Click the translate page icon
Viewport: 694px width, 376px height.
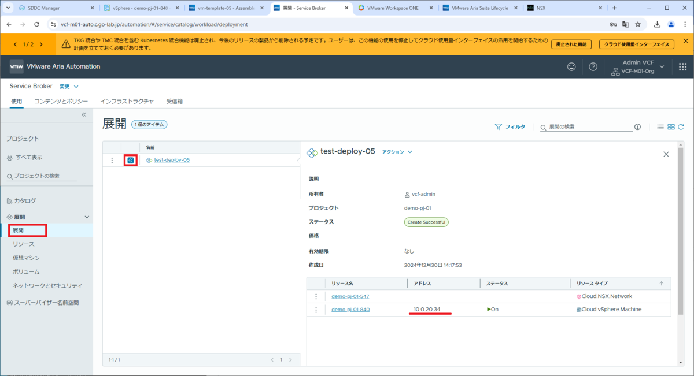(625, 24)
